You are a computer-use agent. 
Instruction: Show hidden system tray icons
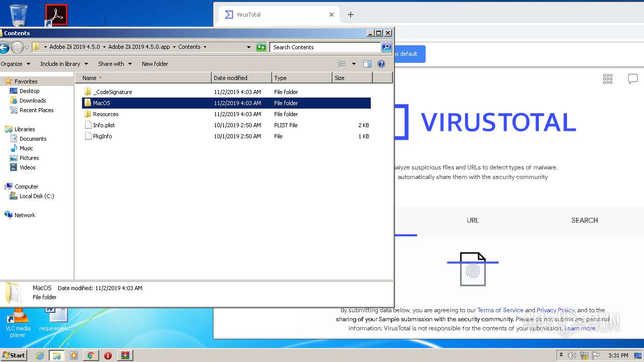tap(561, 355)
